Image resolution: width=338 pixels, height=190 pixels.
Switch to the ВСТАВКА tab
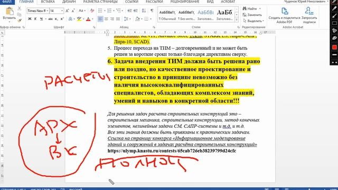point(48,2)
